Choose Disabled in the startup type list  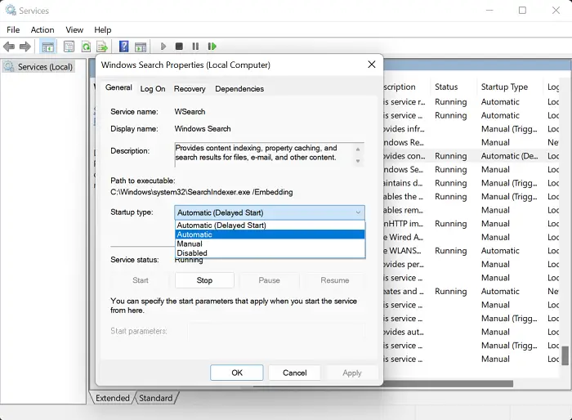270,252
